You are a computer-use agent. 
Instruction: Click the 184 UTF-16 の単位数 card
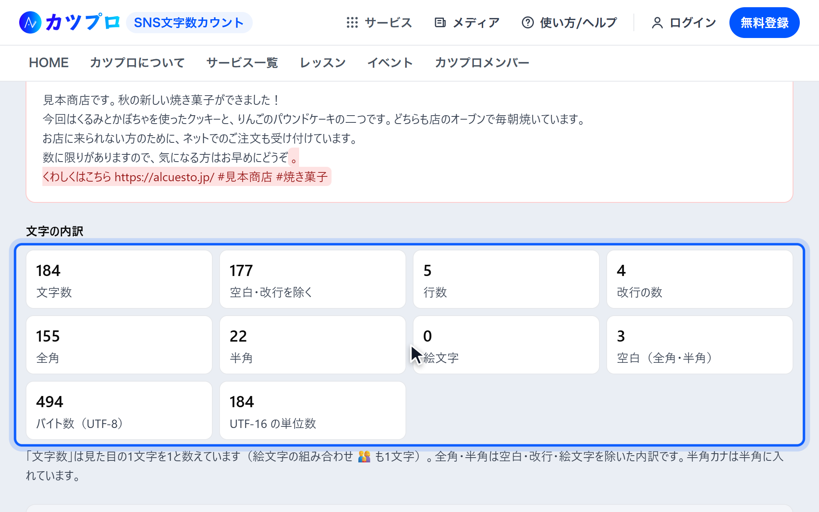[x=313, y=410]
